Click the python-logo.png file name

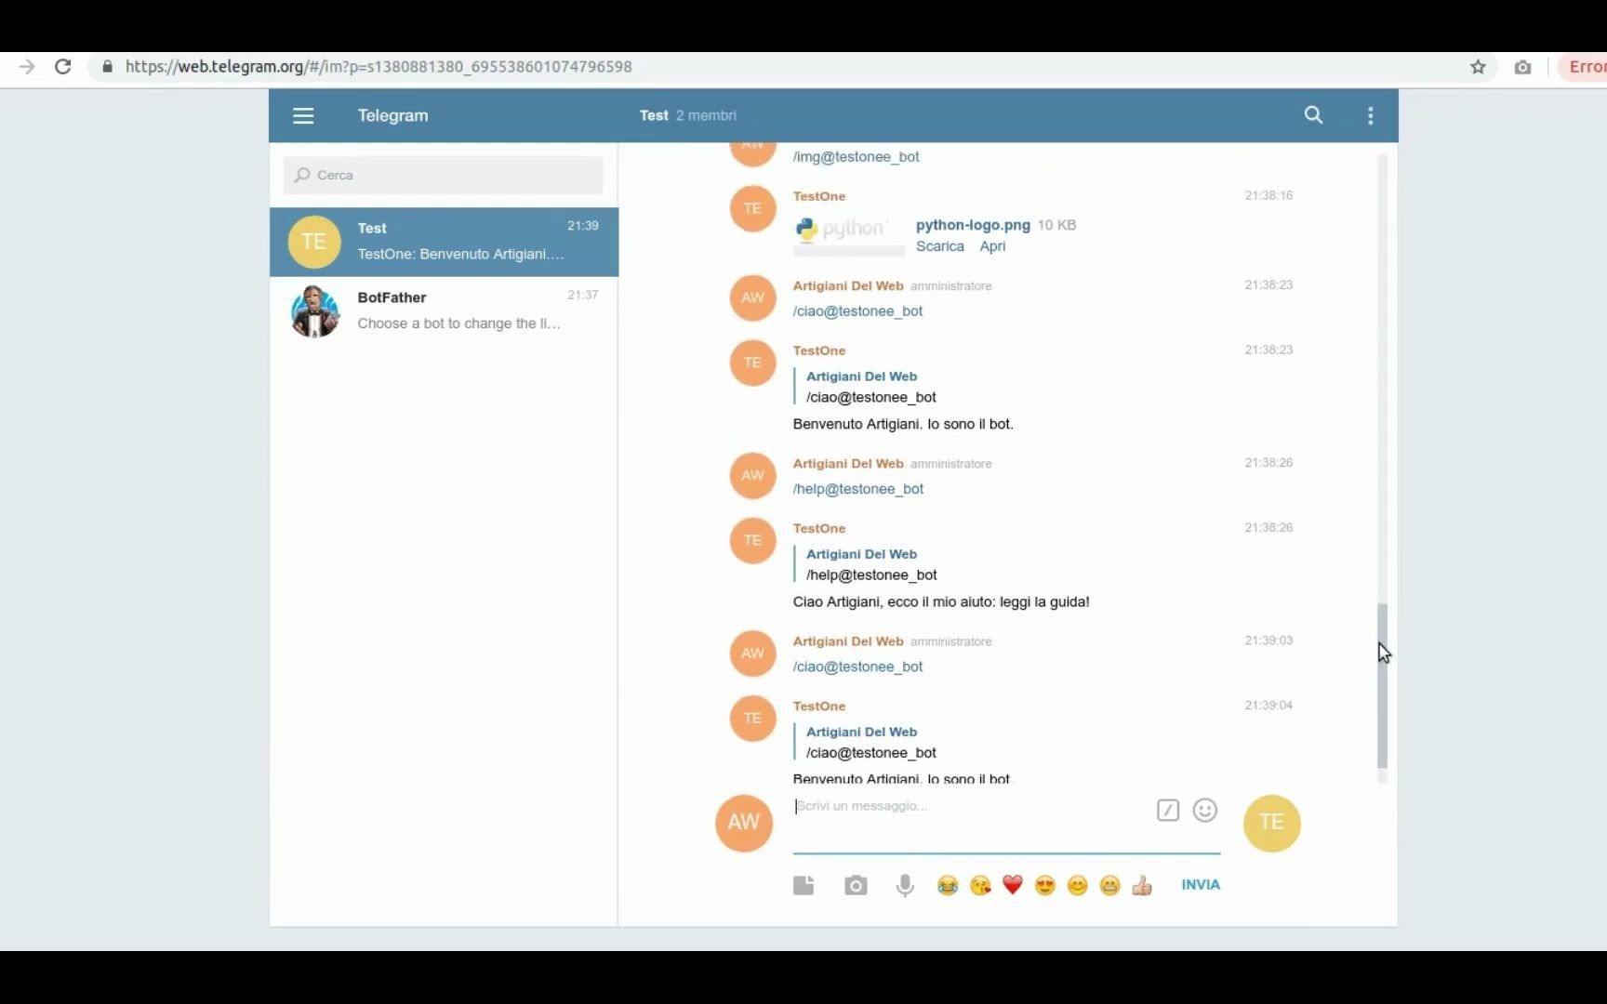click(x=973, y=225)
